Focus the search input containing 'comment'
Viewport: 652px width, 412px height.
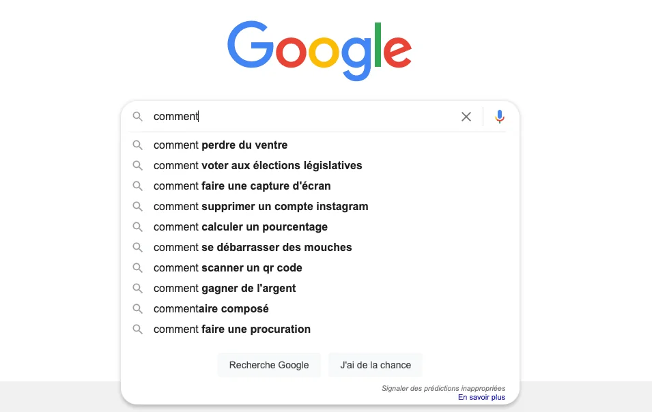[x=300, y=117]
